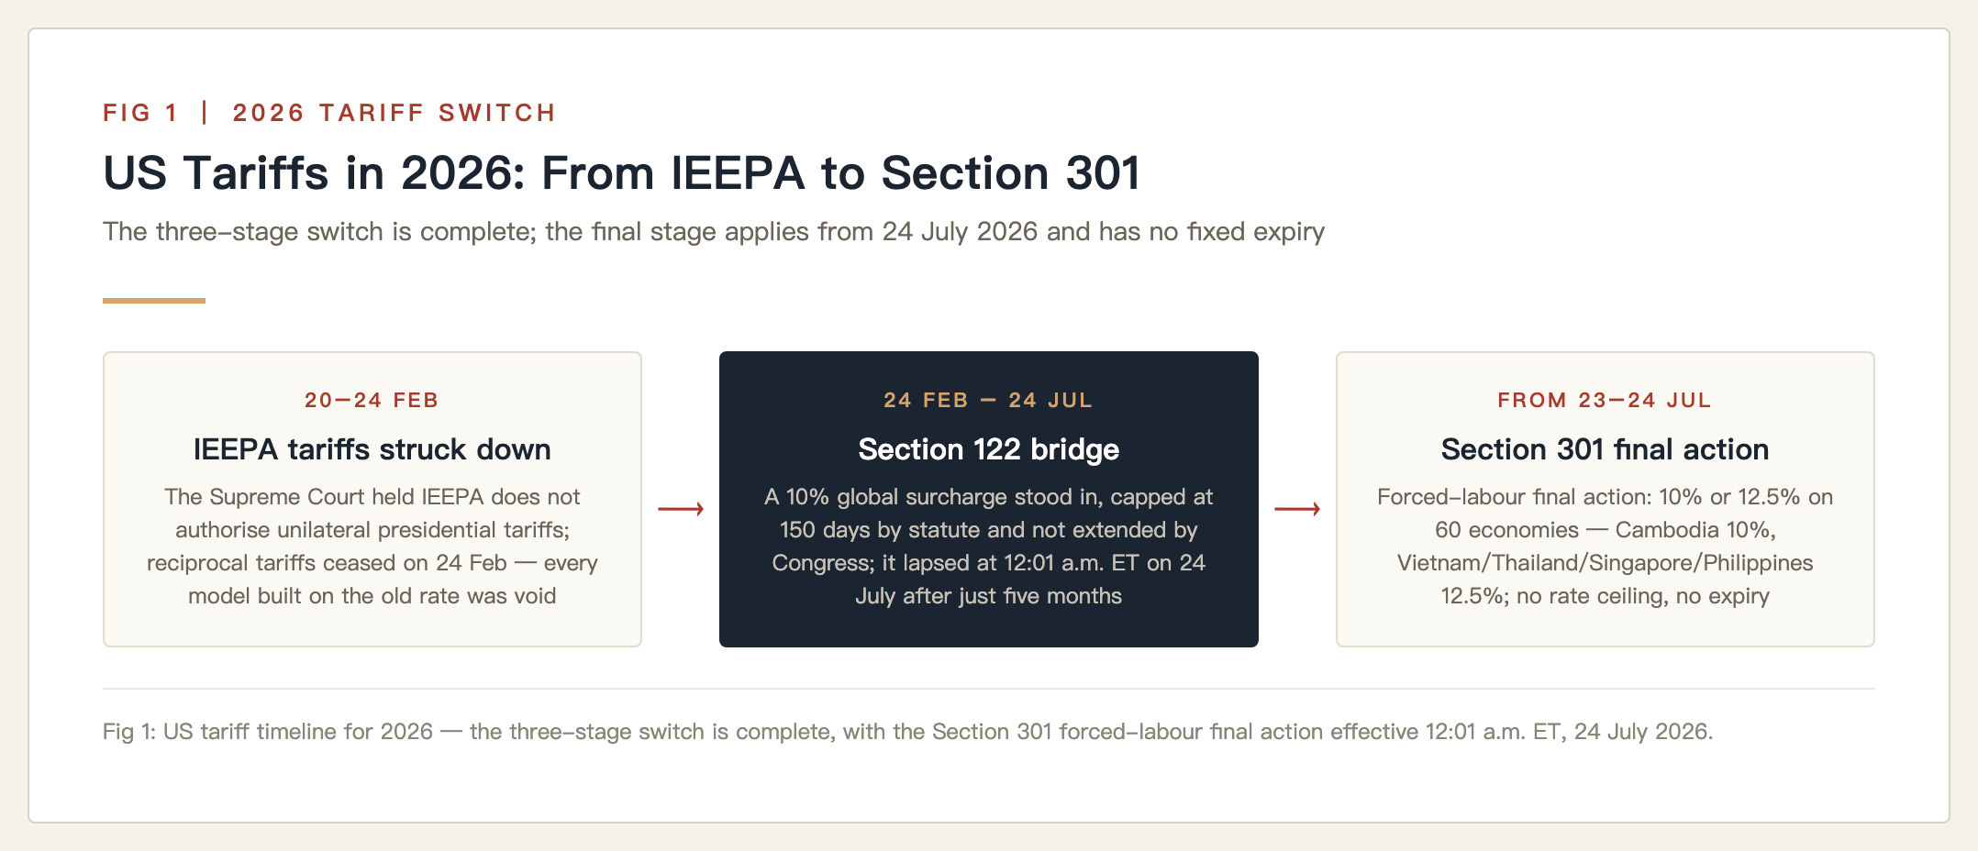Click the '2026 TARIFF SWITCH' eyebrow text

(x=394, y=113)
